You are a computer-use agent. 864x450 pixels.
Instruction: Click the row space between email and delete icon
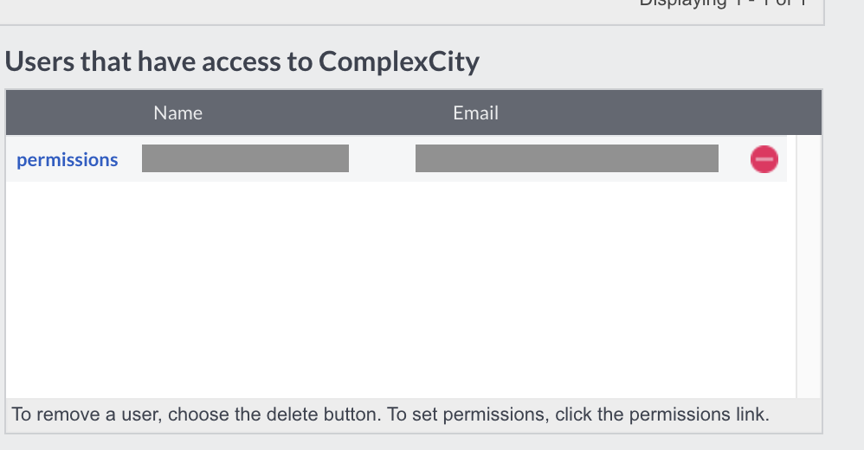[x=733, y=159]
